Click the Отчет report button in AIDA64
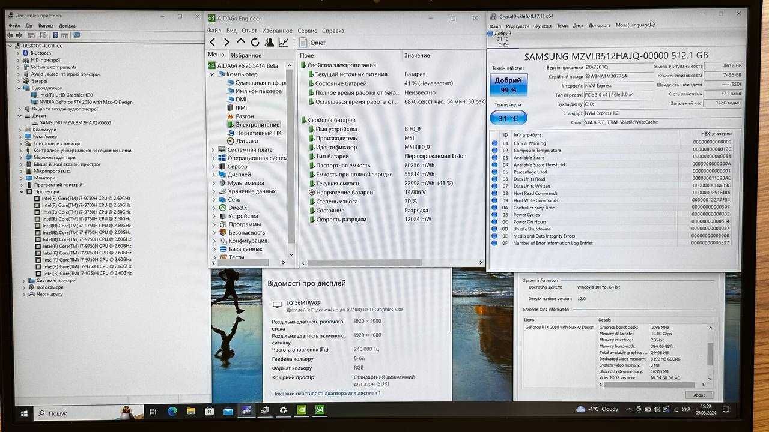Viewport: 769px width, 432px height. tap(312, 43)
